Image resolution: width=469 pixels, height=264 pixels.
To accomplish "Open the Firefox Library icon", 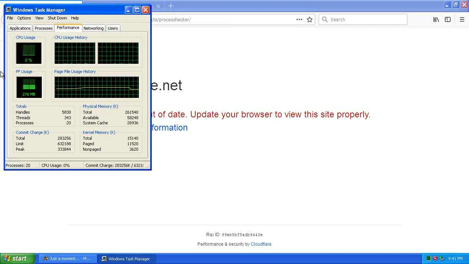I will pyautogui.click(x=436, y=19).
